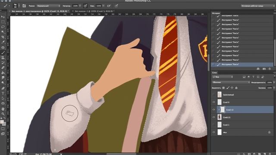
Task: Select the History panel tab
Action: click(216, 13)
